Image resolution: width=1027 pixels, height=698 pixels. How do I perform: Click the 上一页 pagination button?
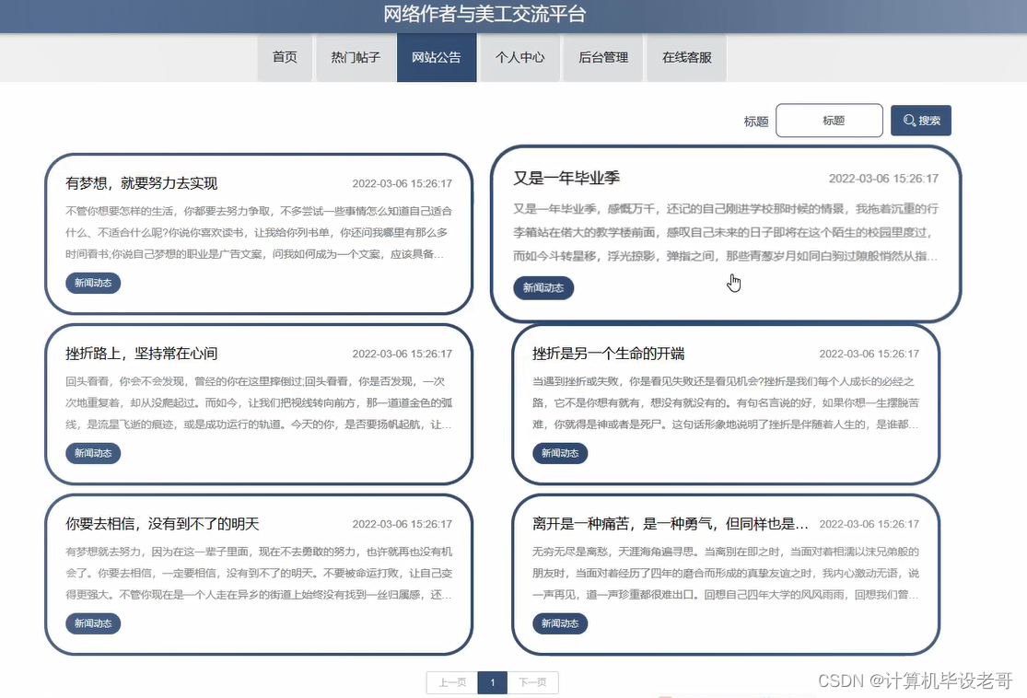point(452,682)
